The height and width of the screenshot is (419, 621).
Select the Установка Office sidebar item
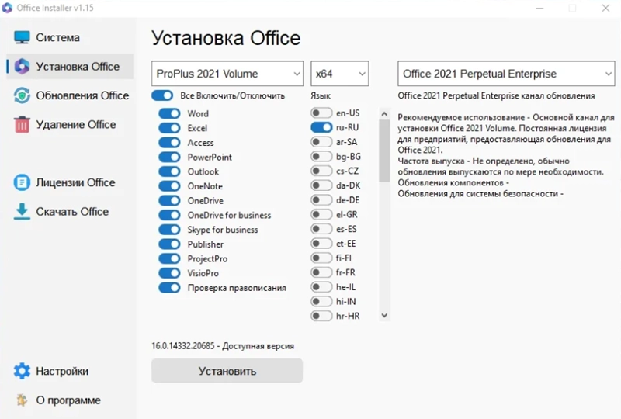point(70,66)
